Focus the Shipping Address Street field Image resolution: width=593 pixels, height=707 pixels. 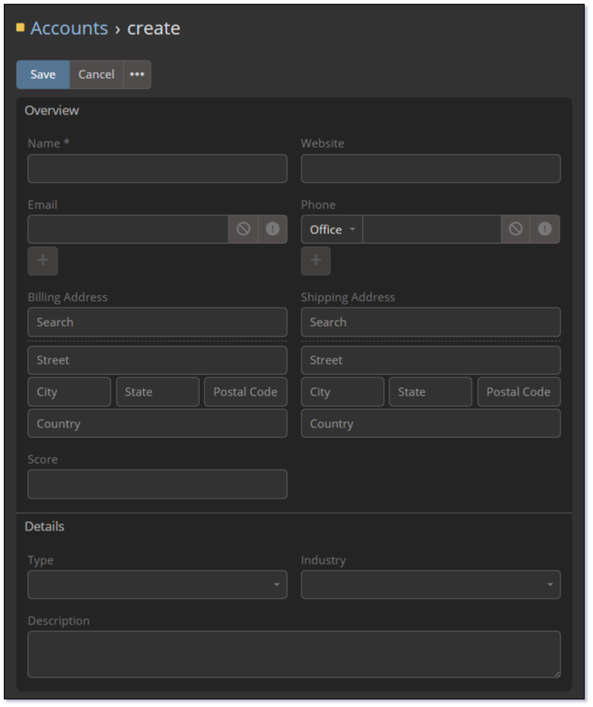pyautogui.click(x=430, y=360)
